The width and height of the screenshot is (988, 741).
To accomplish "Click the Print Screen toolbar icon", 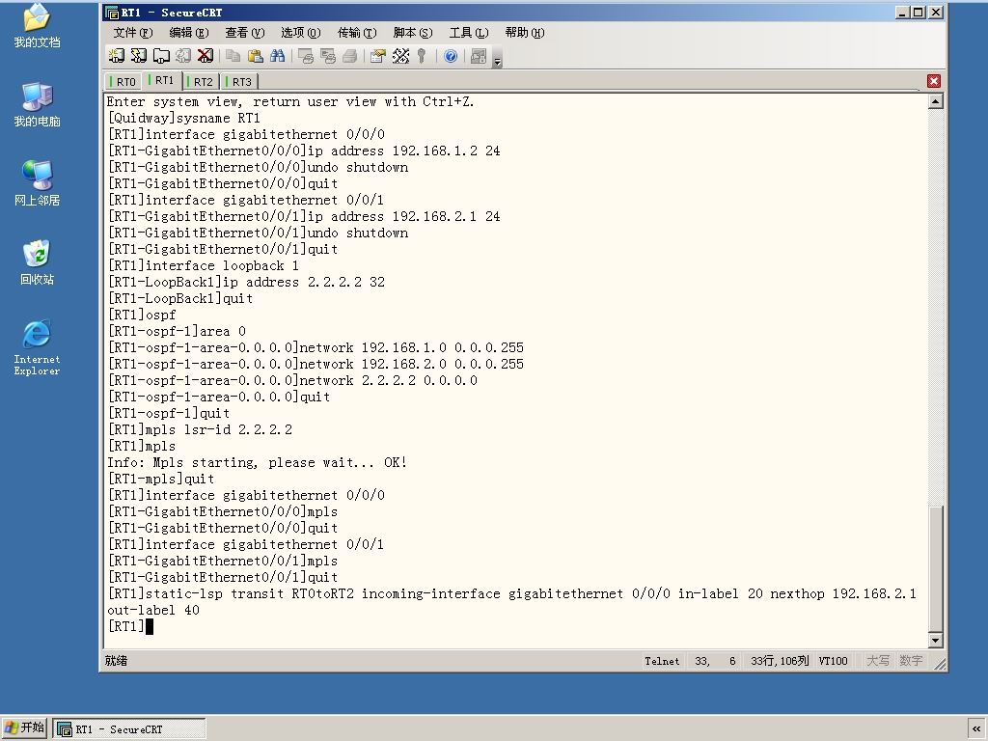I will pos(306,56).
